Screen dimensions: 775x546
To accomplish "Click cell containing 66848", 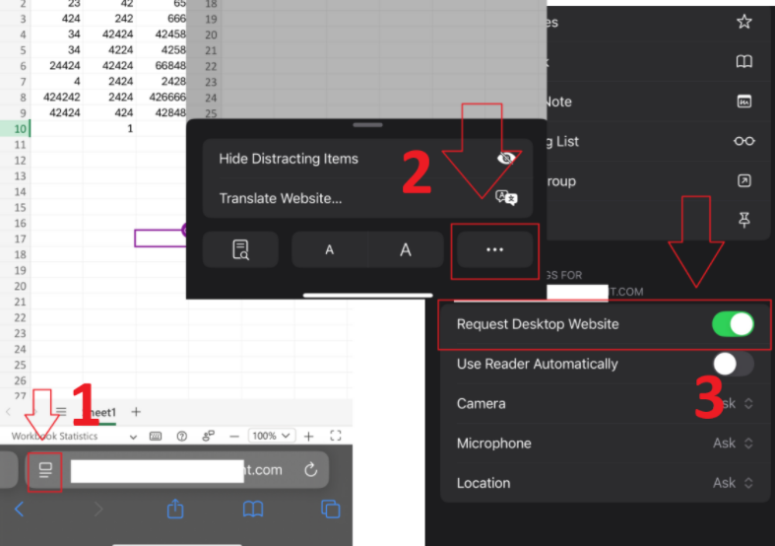I will pos(161,66).
